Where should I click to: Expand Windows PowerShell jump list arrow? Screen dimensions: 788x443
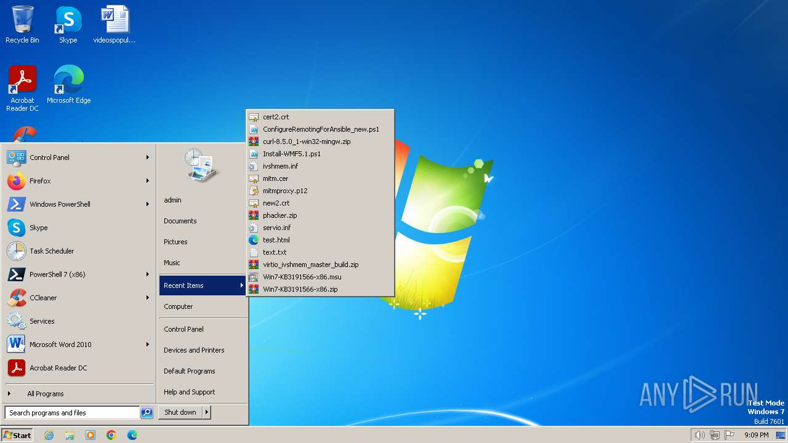coord(148,204)
